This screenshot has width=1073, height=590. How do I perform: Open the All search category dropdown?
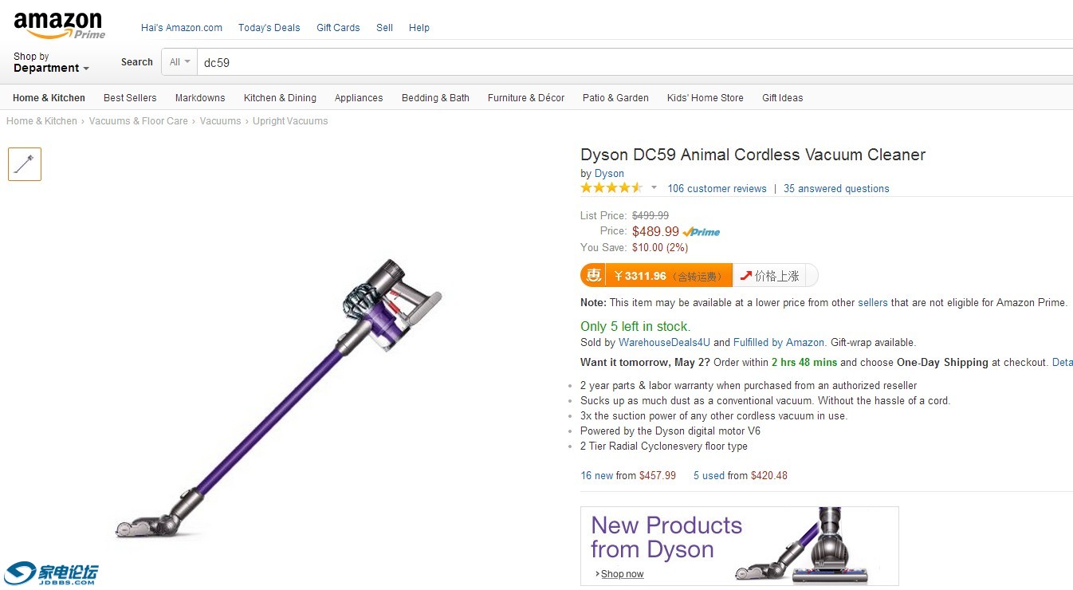coord(178,61)
